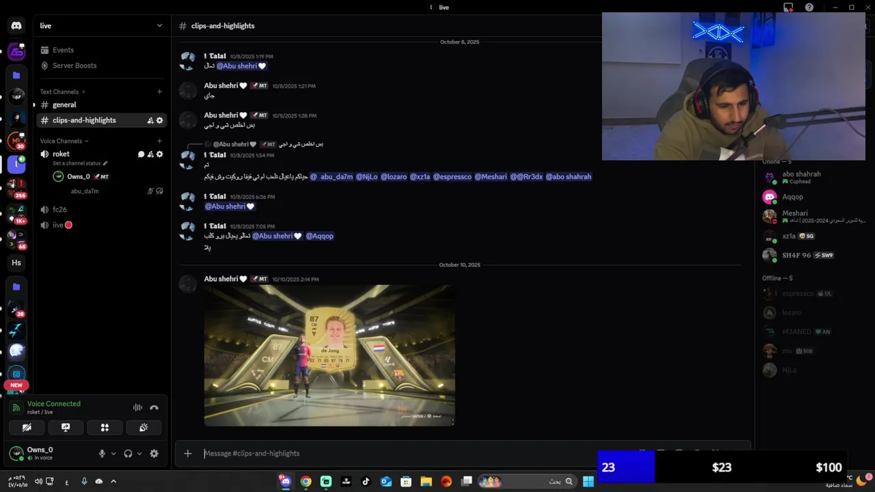Open xz1a in the members list
This screenshot has height=492, width=875.
click(812, 236)
